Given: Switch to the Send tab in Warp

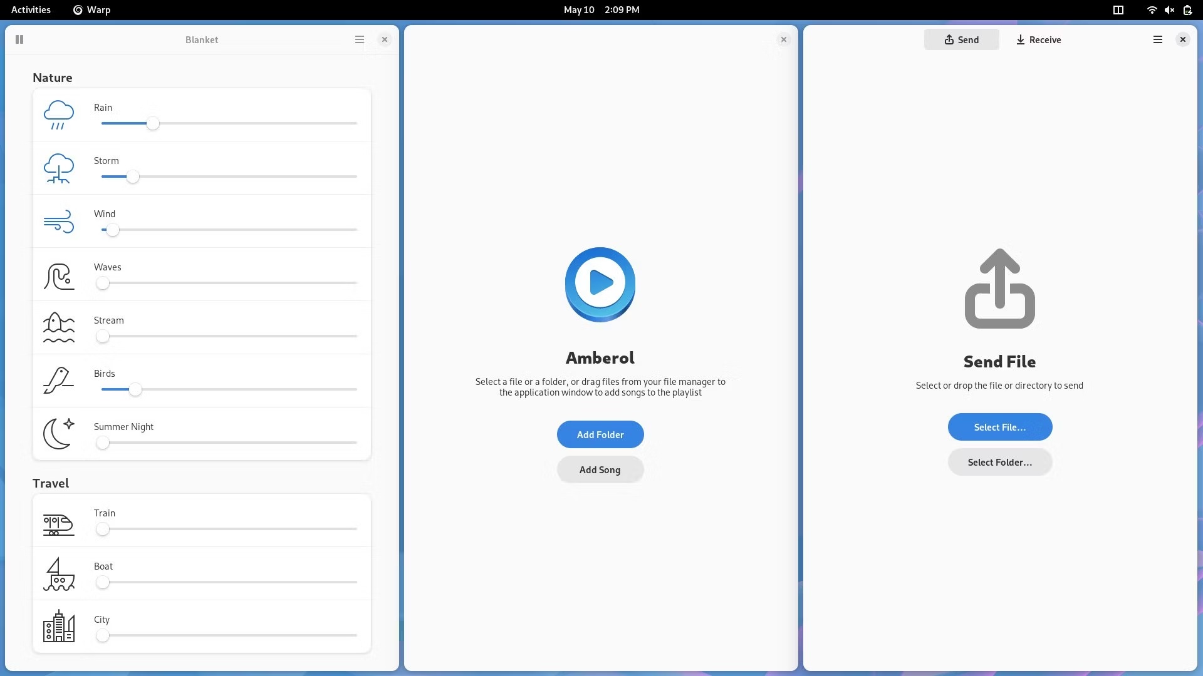Looking at the screenshot, I should tap(961, 39).
